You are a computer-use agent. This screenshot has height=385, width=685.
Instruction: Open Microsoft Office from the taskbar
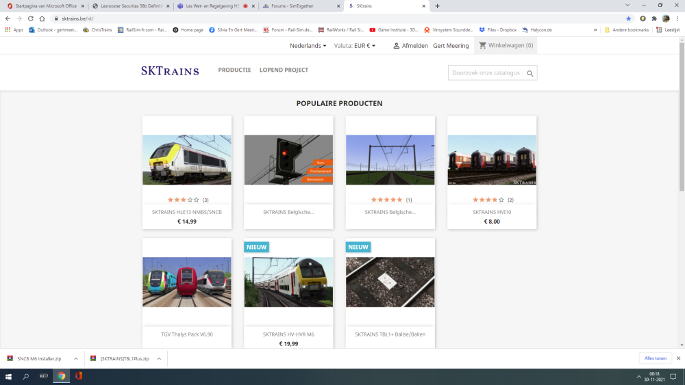[79, 376]
